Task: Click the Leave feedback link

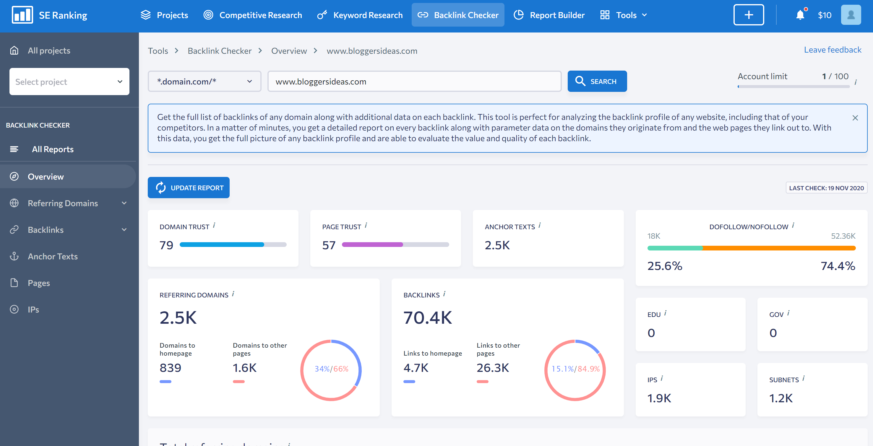Action: (832, 49)
